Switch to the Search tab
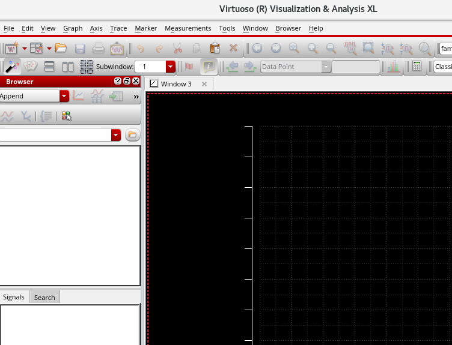The height and width of the screenshot is (345, 452). [44, 297]
